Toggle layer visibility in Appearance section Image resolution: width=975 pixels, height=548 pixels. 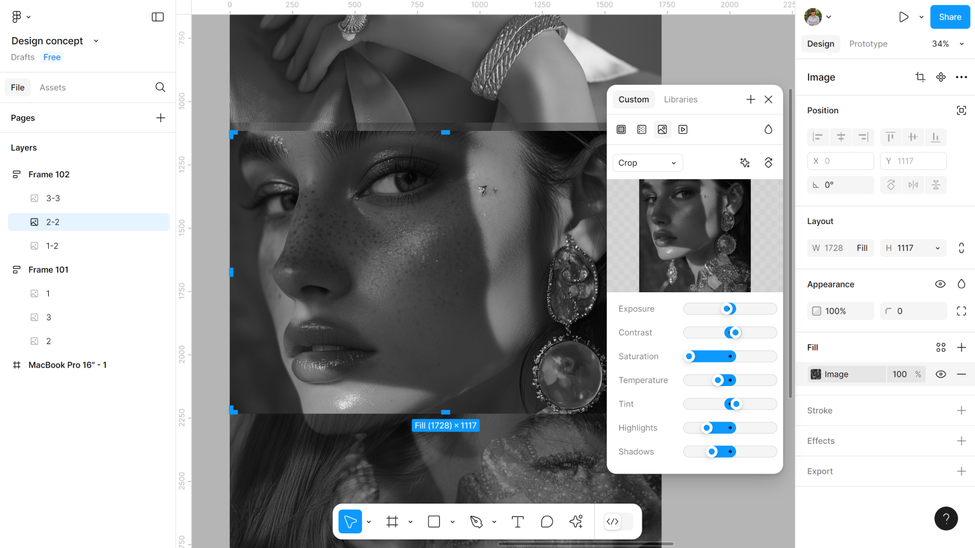pos(940,284)
